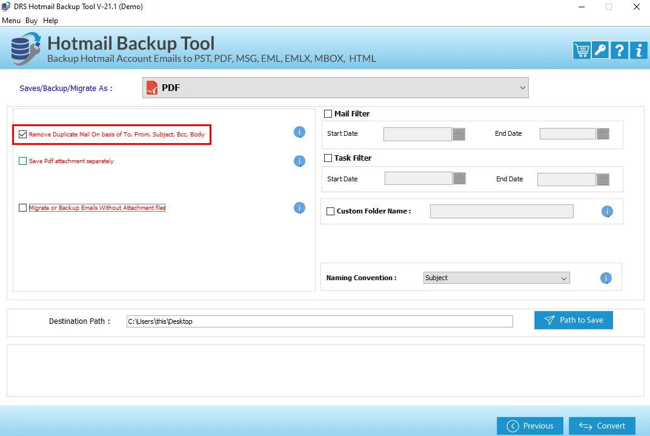650x436 pixels.
Task: Show the about info icon in header
Action: pos(638,50)
